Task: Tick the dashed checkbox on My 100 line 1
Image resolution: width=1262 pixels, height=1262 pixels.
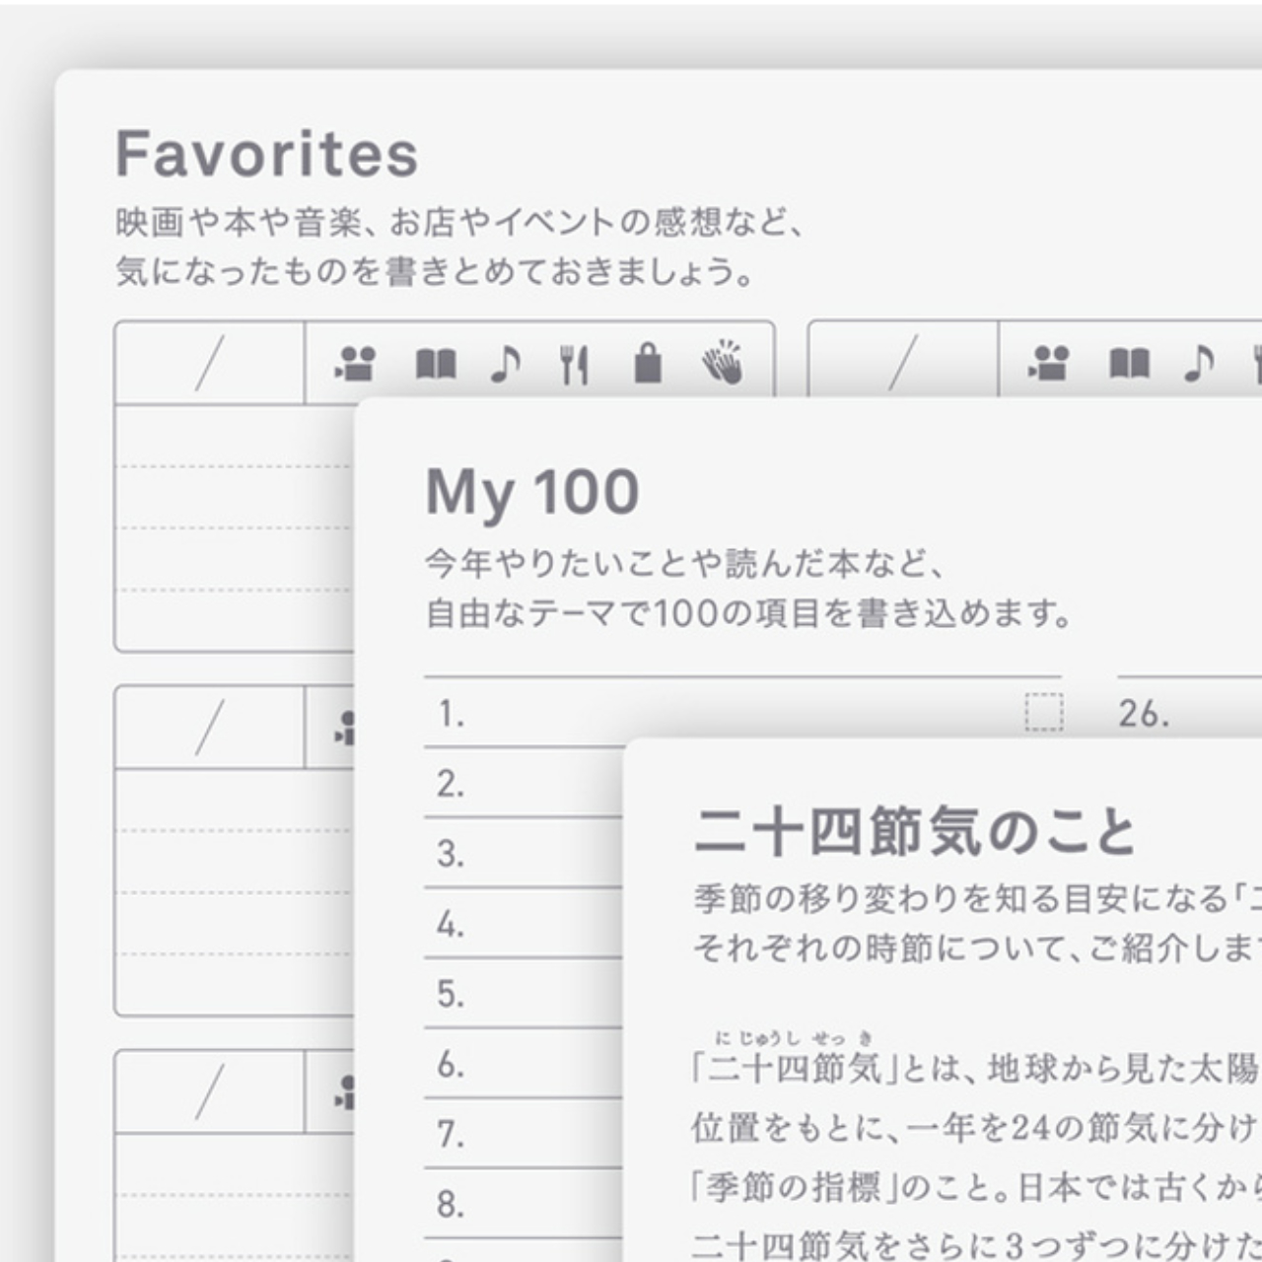Action: point(1044,712)
